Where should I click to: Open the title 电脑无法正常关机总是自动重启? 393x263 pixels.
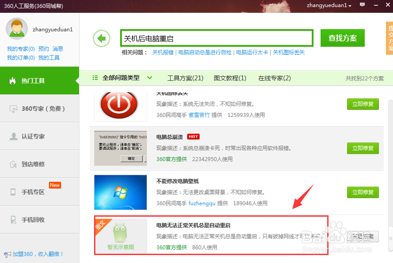point(193,225)
